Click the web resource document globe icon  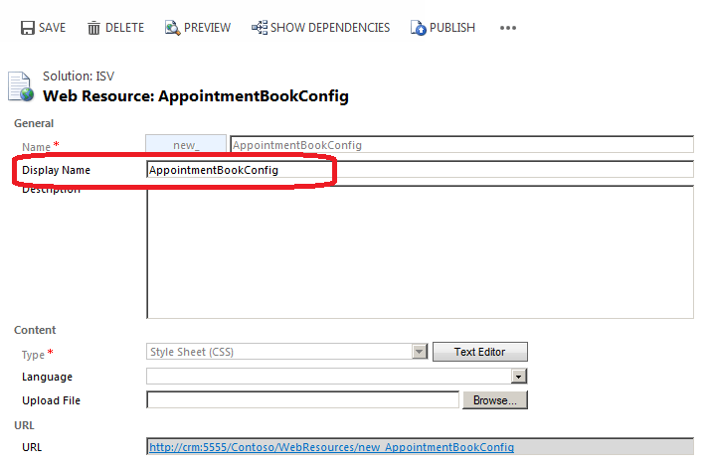tap(21, 86)
